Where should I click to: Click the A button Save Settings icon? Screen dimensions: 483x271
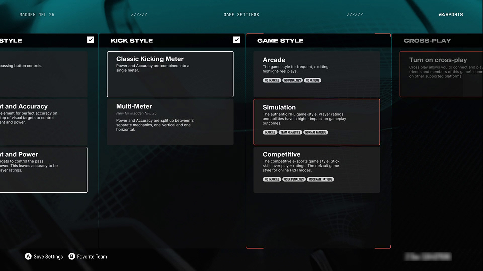pyautogui.click(x=28, y=256)
